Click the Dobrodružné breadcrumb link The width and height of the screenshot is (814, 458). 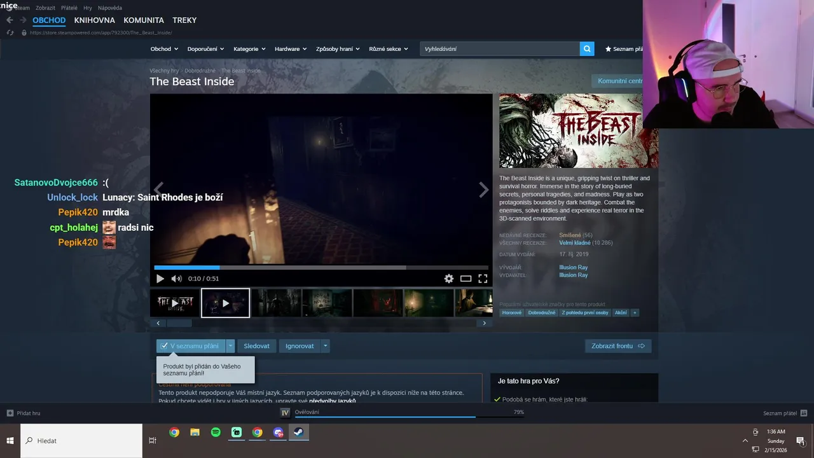tap(200, 71)
